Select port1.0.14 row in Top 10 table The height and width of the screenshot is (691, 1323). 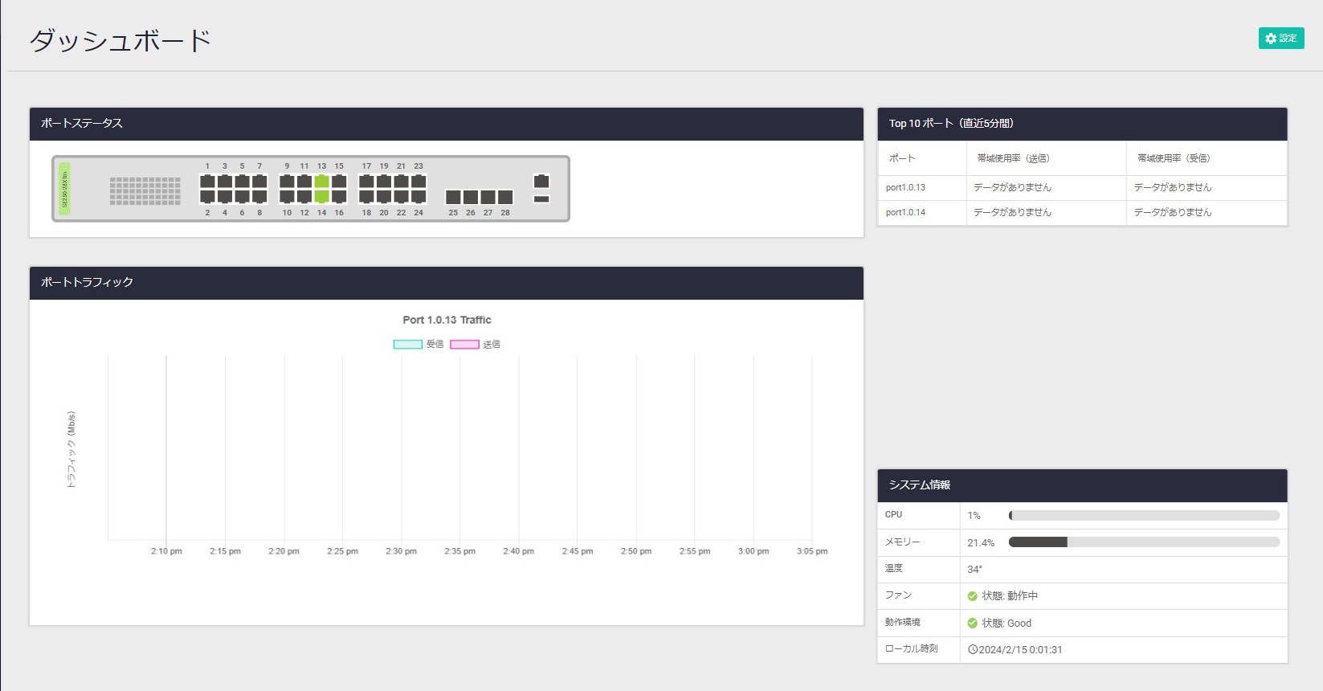[x=905, y=213]
